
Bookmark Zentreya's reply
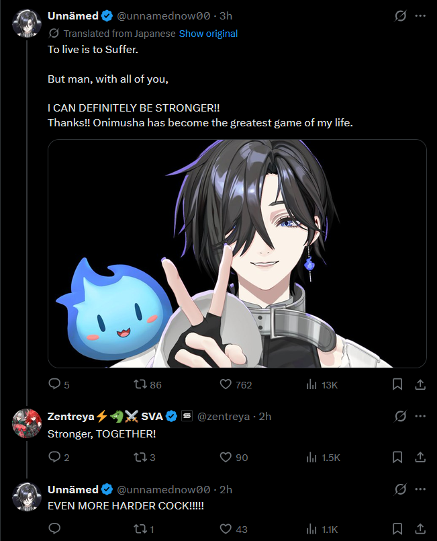(x=397, y=457)
